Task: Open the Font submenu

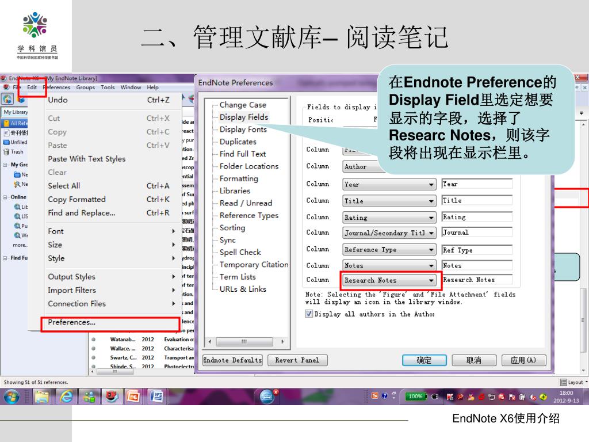Action: coord(111,231)
